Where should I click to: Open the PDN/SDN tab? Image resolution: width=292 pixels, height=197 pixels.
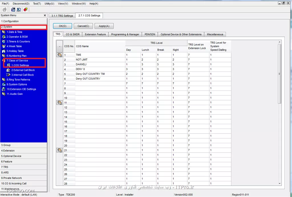(x=150, y=34)
